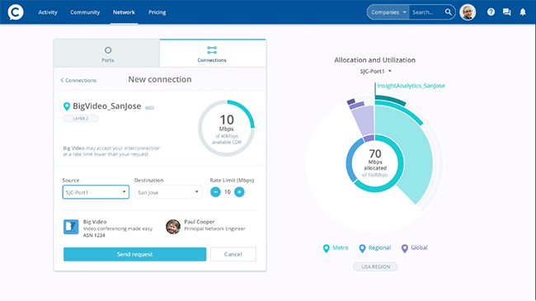This screenshot has width=536, height=301.
Task: Click the C logo in the header
Action: tap(16, 12)
